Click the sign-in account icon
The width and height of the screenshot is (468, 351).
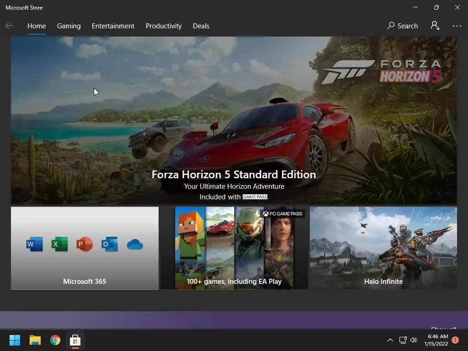click(435, 26)
